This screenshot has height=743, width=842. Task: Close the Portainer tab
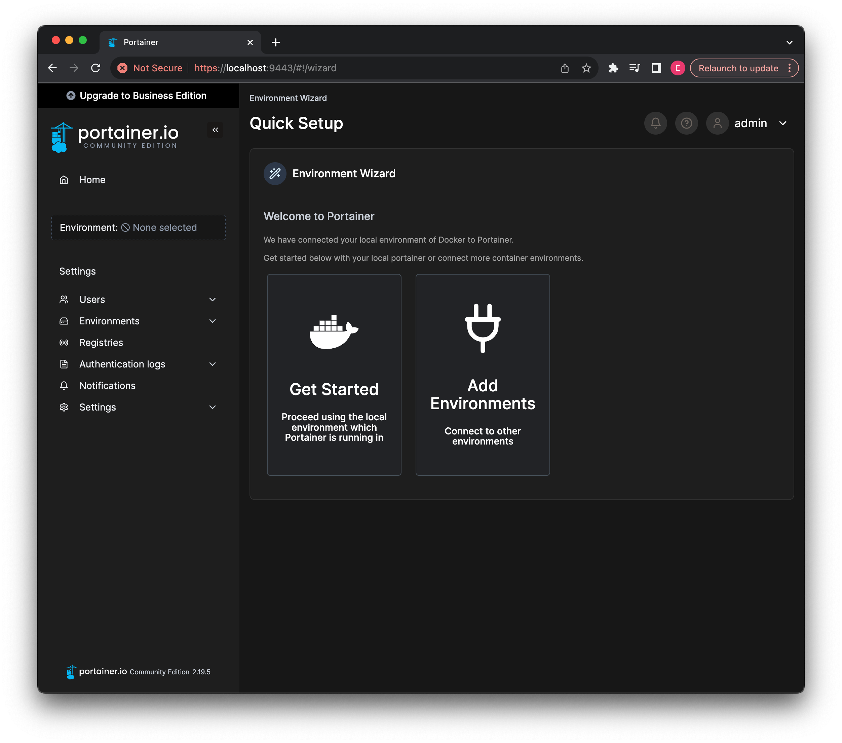[250, 42]
